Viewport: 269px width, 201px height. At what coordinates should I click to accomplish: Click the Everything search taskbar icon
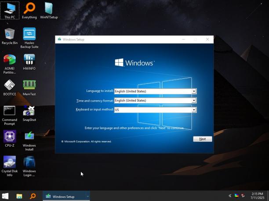(x=33, y=196)
